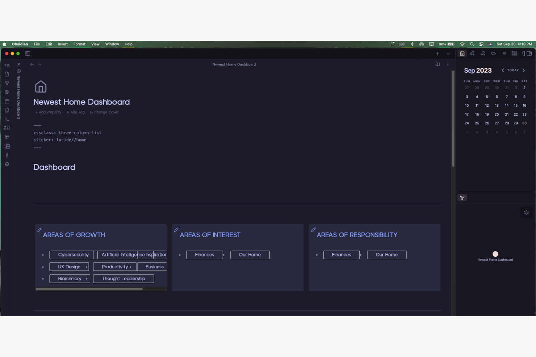Open the graph view from left ribbon
536x357 pixels.
coord(7,83)
